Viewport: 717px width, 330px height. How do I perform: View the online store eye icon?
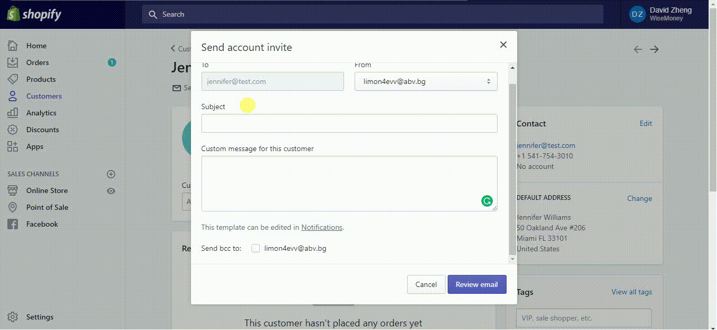[x=111, y=191]
